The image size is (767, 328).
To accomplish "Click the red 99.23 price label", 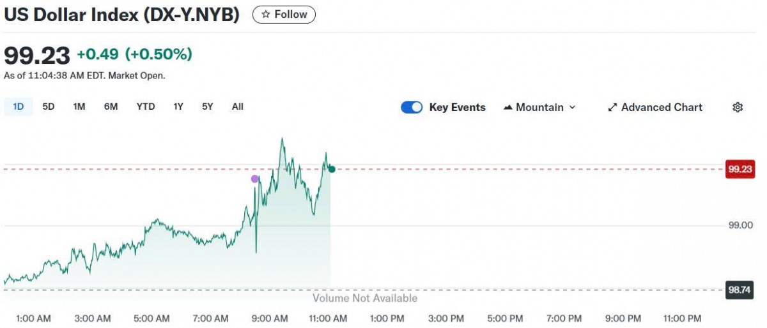I will coord(740,169).
